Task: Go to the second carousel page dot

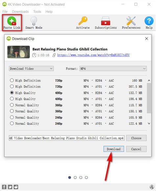Action: pos(75,177)
